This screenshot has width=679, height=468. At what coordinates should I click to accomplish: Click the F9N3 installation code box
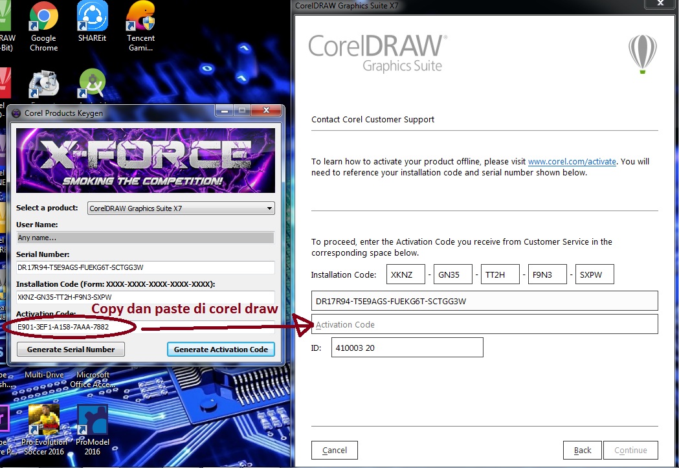point(548,274)
